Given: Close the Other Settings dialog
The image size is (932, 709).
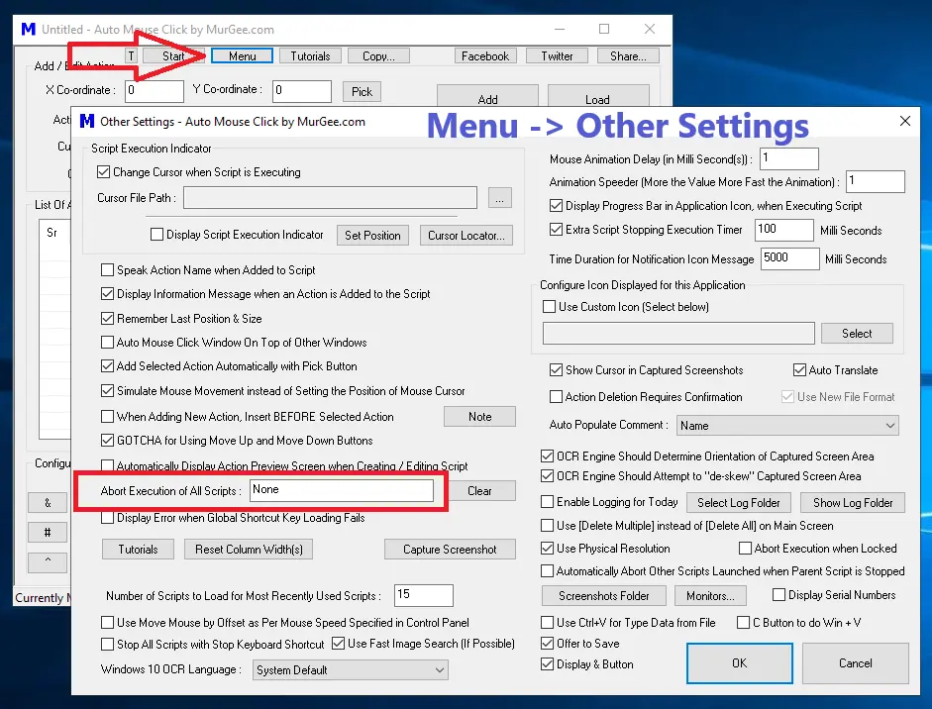Looking at the screenshot, I should [x=904, y=121].
